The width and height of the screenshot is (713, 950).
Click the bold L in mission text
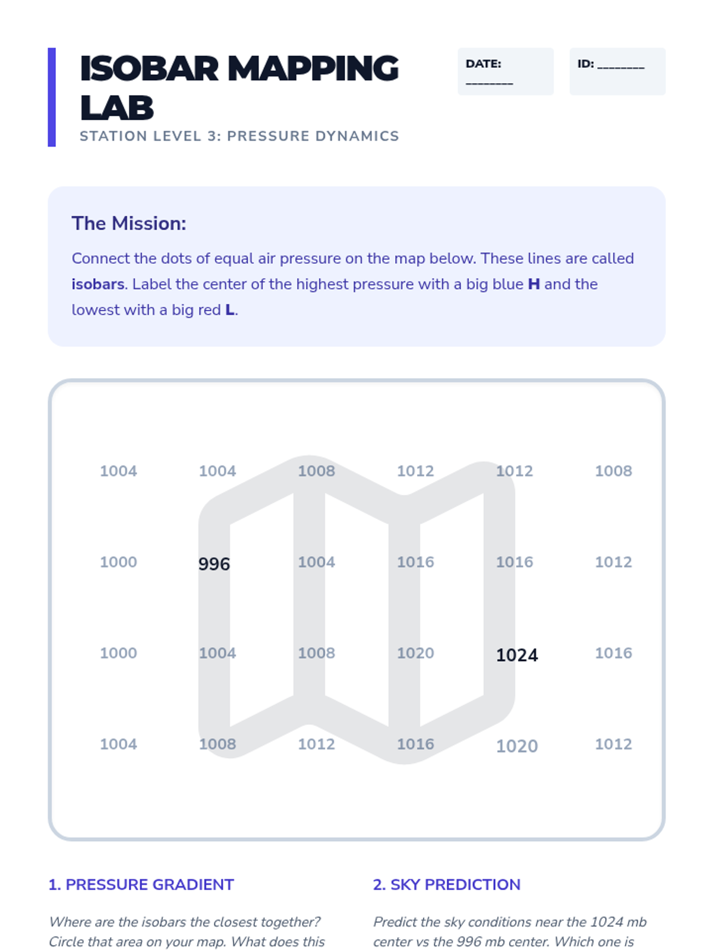tap(229, 310)
